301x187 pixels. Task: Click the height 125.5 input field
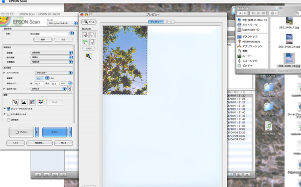pos(54,84)
